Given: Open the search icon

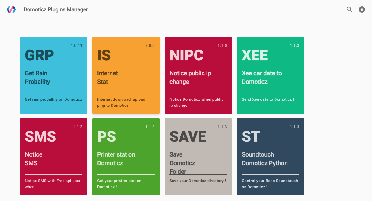Looking at the screenshot, I should tap(350, 9).
